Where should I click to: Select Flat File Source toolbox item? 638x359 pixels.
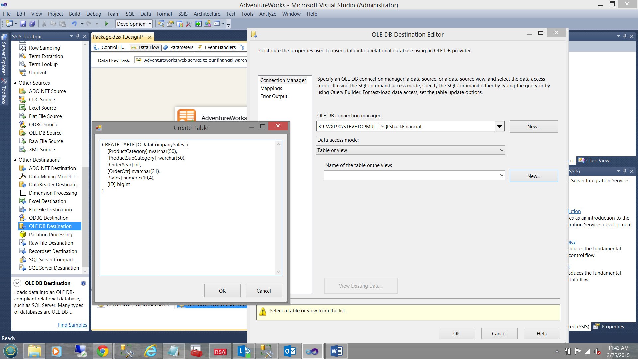point(45,116)
